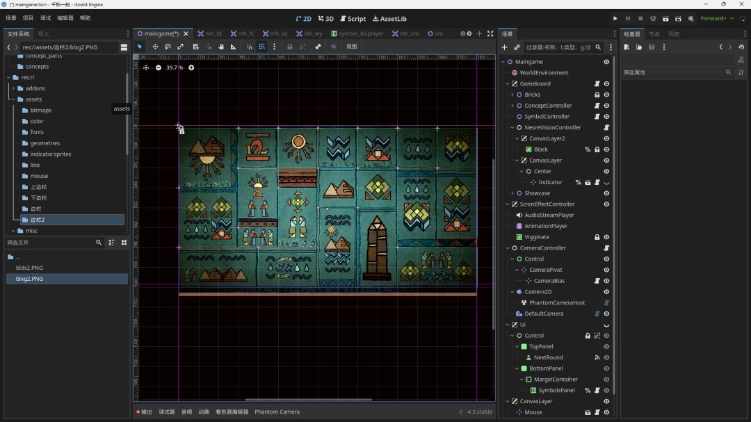Open the Phantom Camera bottom panel
The height and width of the screenshot is (422, 751).
pyautogui.click(x=277, y=412)
